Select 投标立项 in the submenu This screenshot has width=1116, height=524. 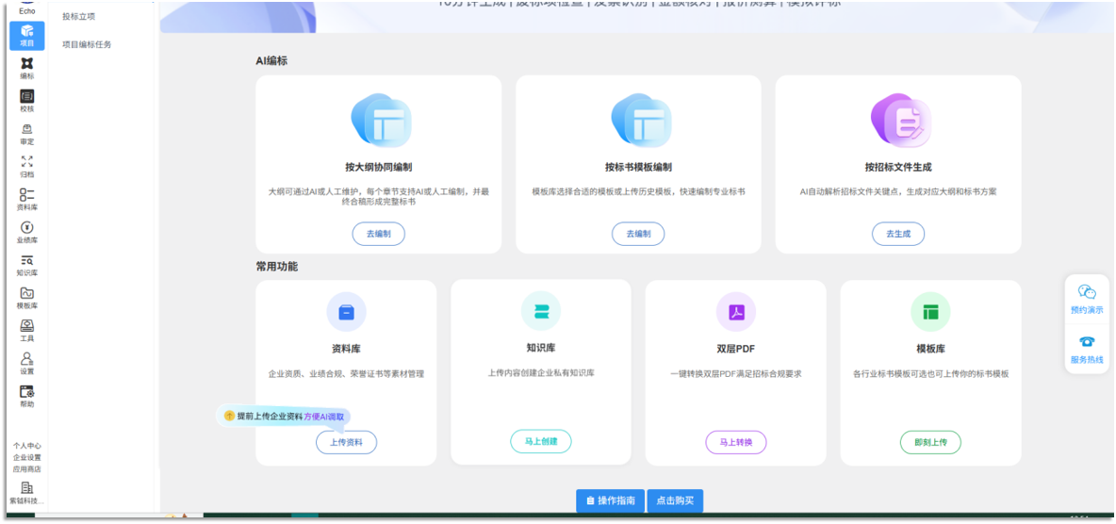pos(78,17)
